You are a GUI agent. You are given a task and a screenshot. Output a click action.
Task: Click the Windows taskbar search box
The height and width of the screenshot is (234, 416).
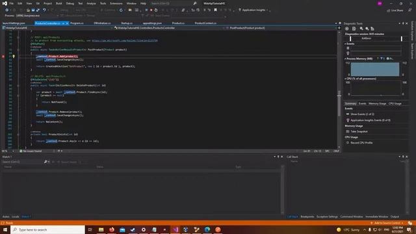(x=47, y=229)
